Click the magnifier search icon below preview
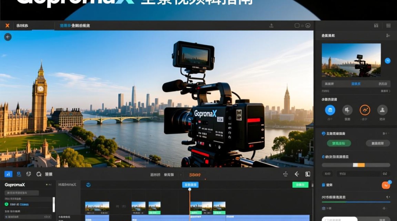 pyautogui.click(x=39, y=174)
